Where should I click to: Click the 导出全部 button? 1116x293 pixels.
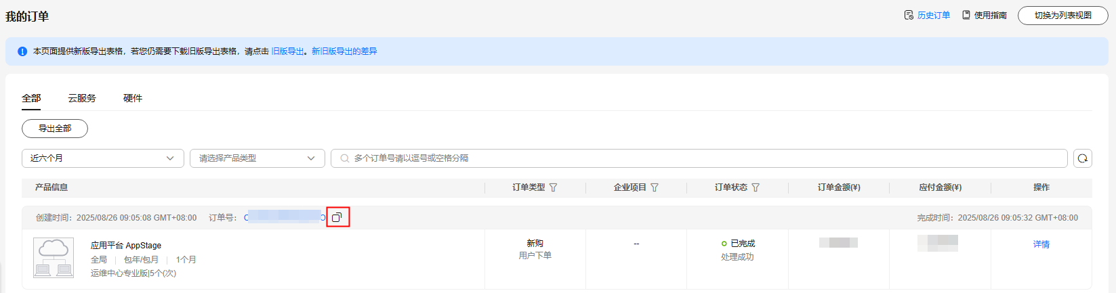(x=55, y=129)
